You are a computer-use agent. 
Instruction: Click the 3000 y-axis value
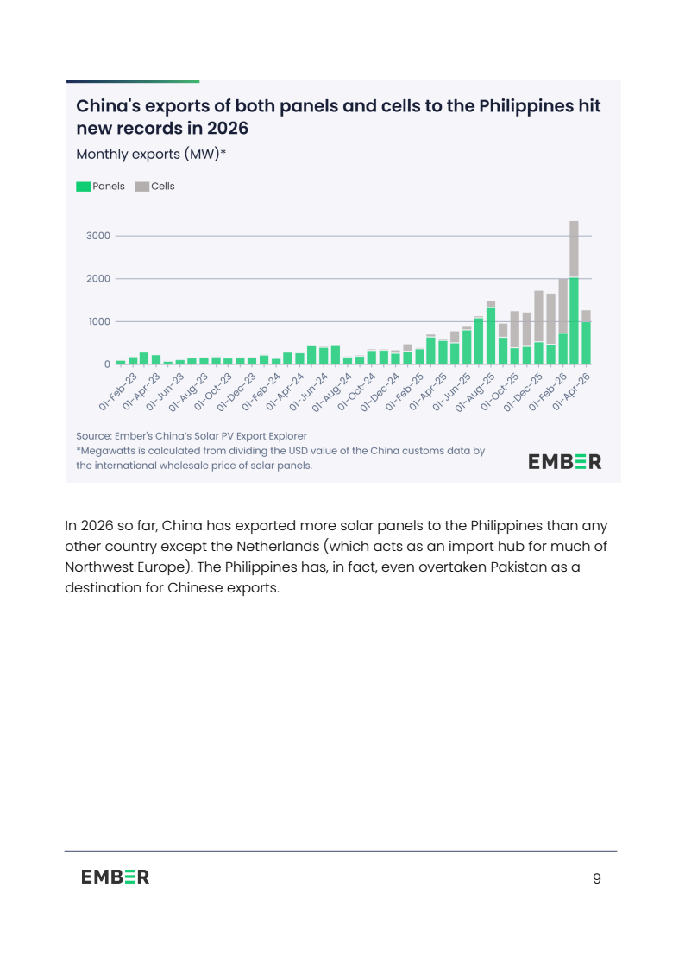pyautogui.click(x=98, y=236)
